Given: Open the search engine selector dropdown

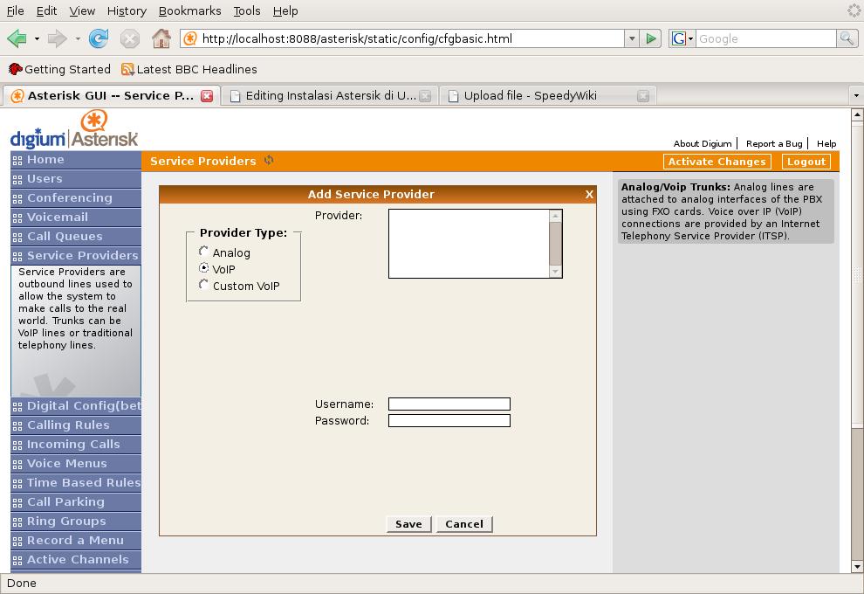Looking at the screenshot, I should click(x=682, y=38).
